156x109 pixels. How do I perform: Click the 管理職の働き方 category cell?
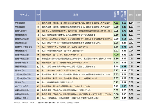coord(24,63)
